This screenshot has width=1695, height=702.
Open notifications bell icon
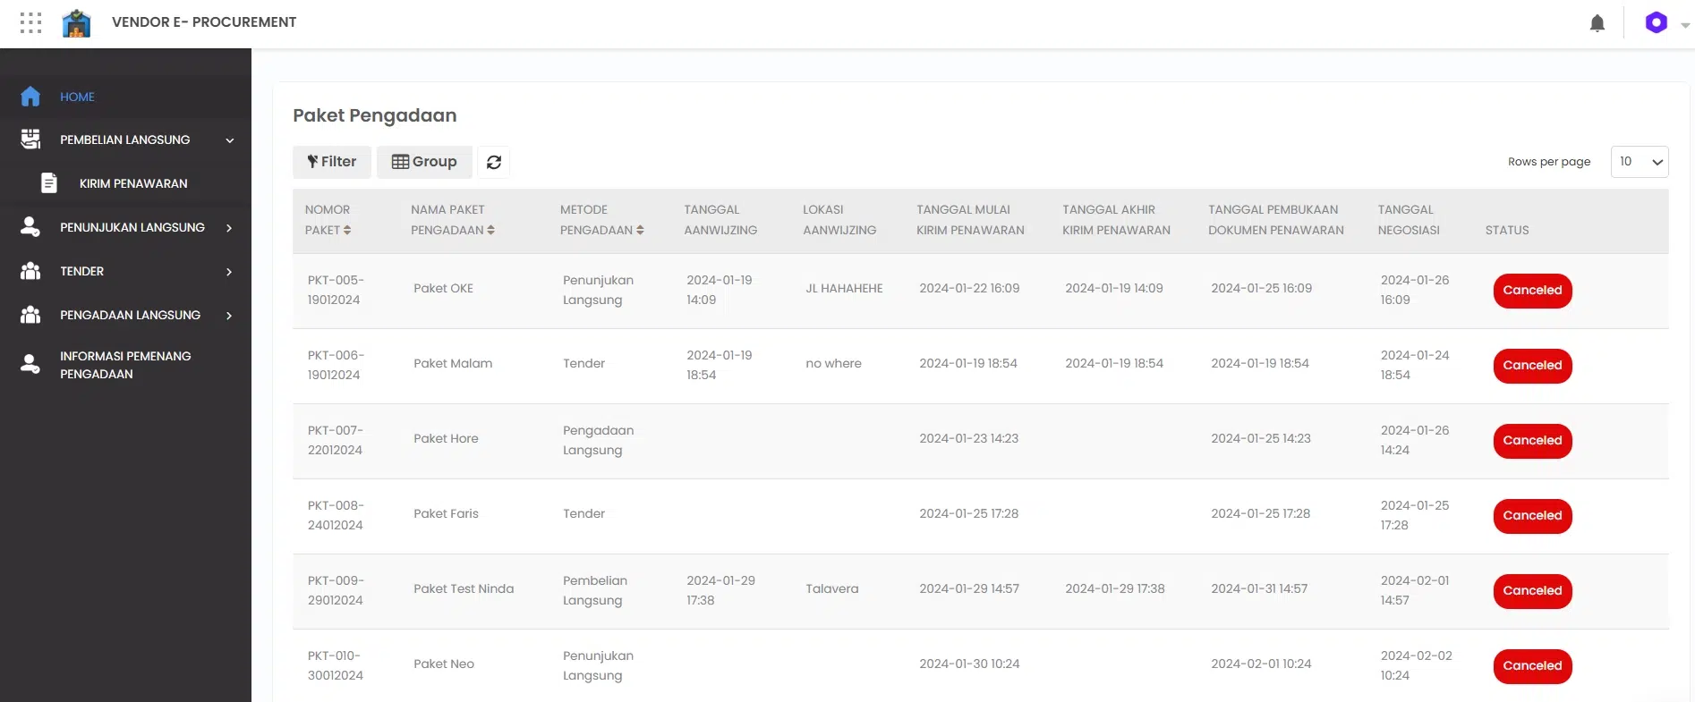(x=1597, y=23)
